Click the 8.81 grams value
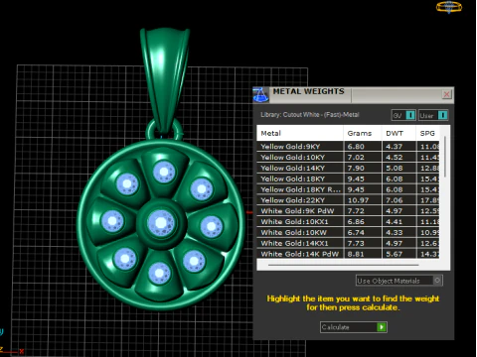Screen dimensions: 477x357 (x=356, y=254)
